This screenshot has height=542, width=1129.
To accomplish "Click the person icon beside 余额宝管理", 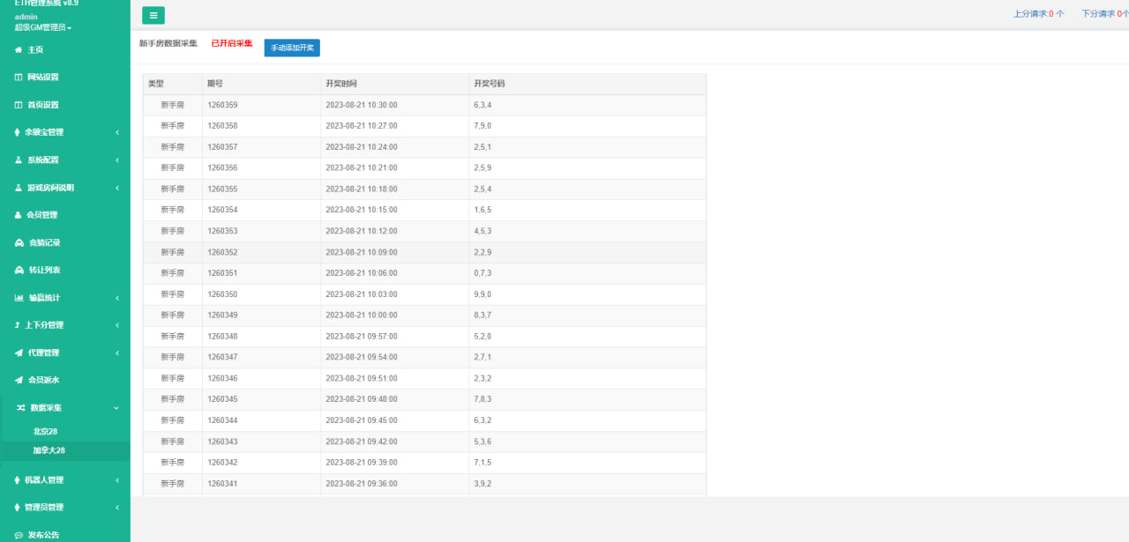I will 19,132.
